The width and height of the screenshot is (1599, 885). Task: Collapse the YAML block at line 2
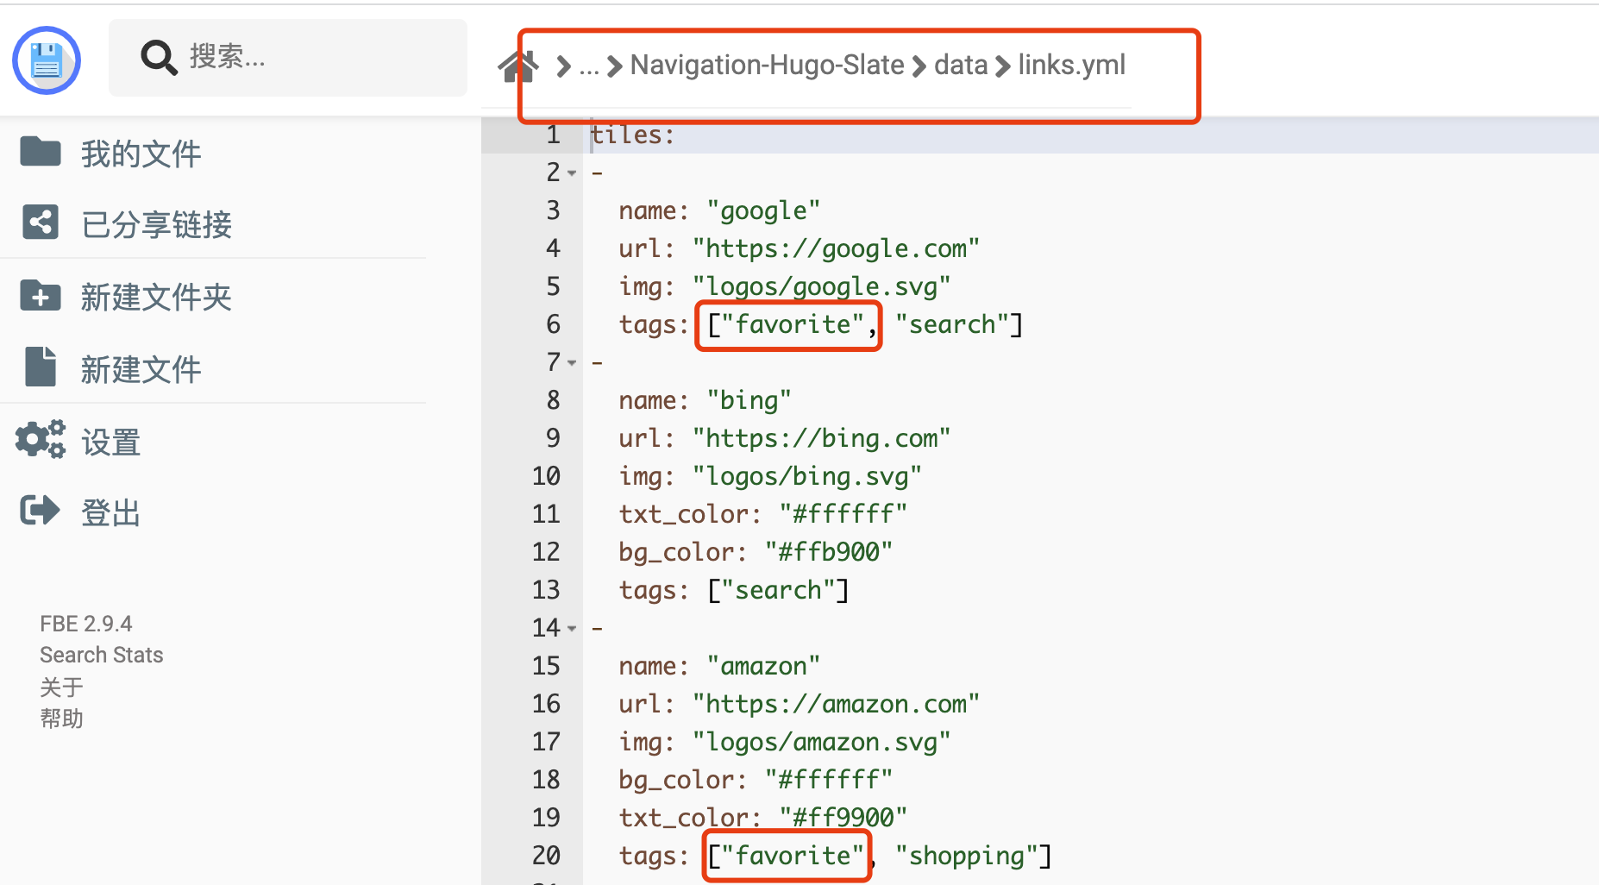[x=572, y=173]
